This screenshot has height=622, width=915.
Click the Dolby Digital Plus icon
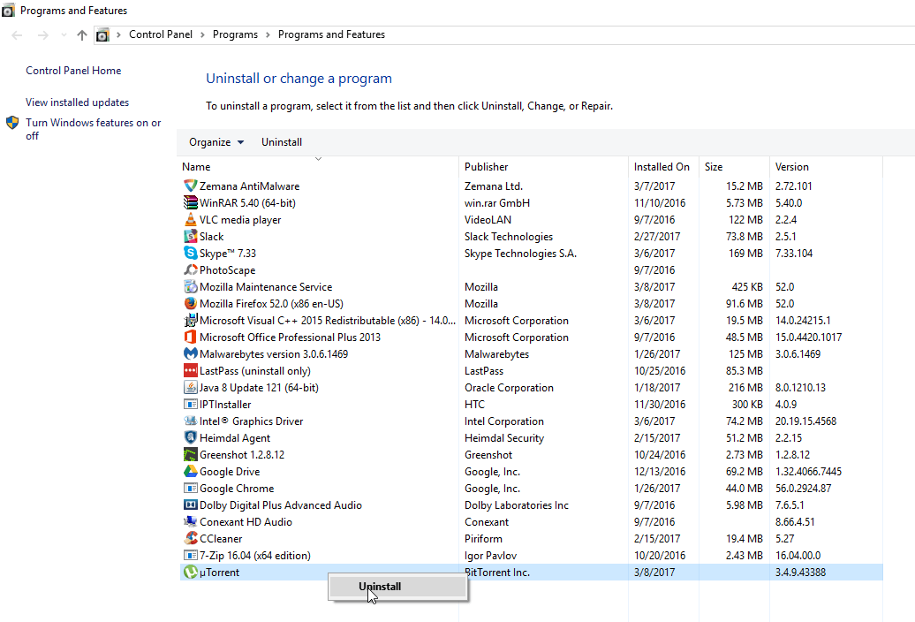point(190,505)
